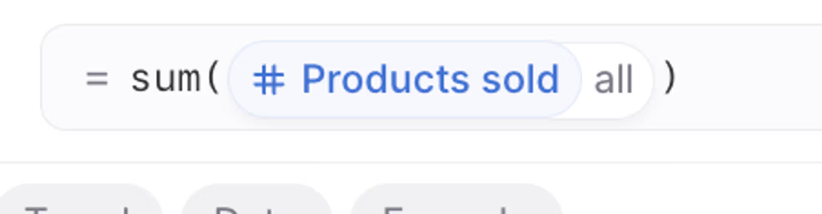Click the equals sign starting the formula
Screen dimensions: 822x214
[97, 79]
